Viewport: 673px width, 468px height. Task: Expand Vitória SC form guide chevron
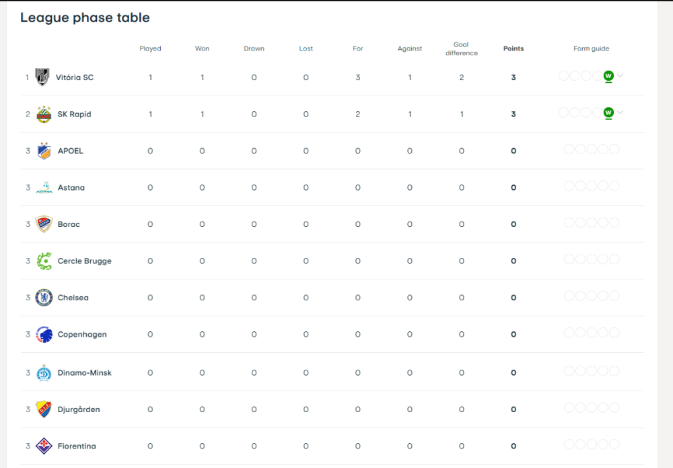[621, 76]
